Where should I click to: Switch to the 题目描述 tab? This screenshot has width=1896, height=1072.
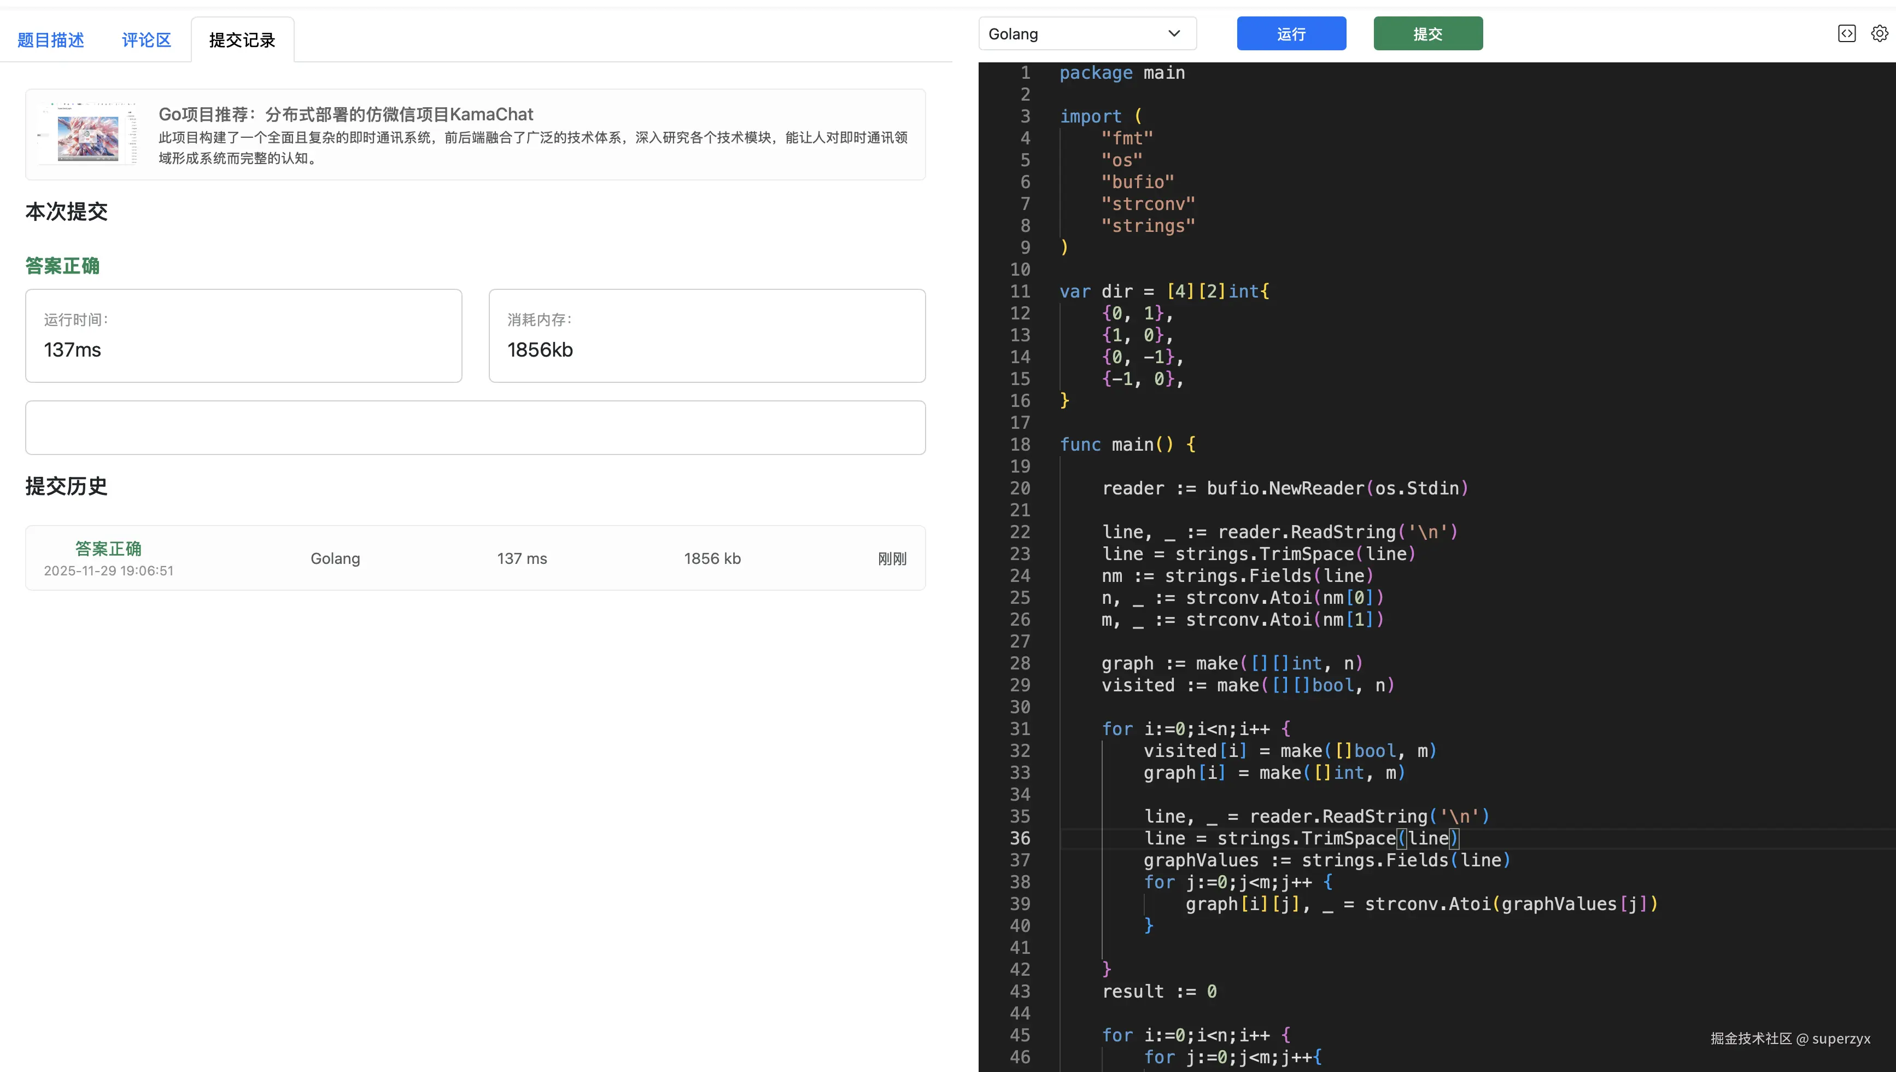(51, 40)
